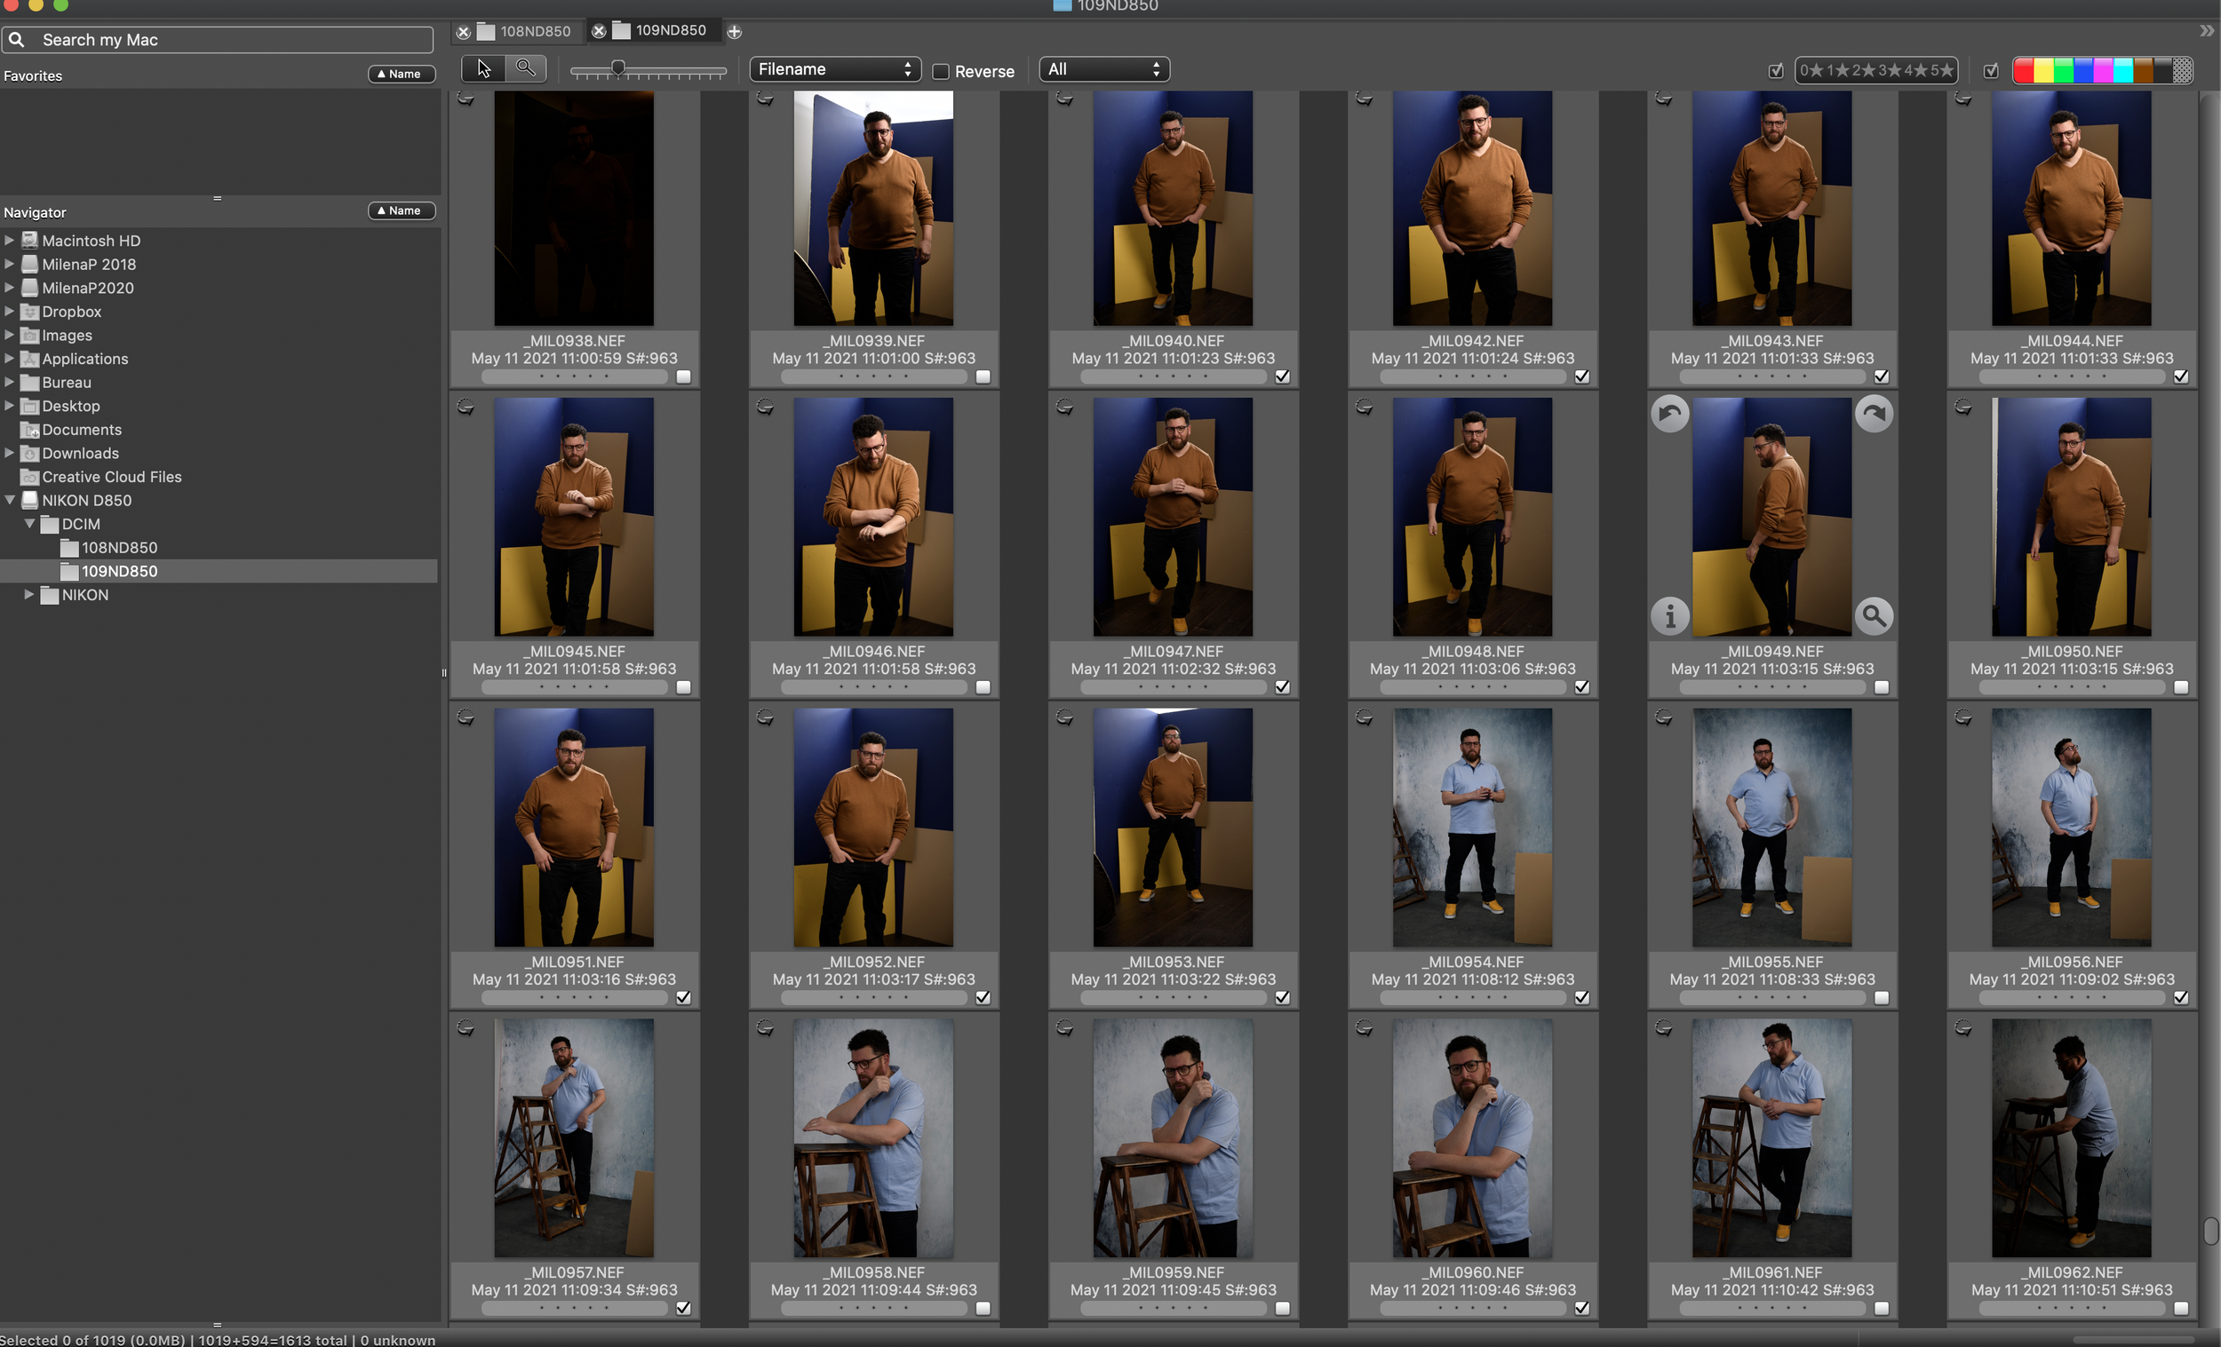
Task: Open the Filename sort dropdown
Action: point(835,69)
